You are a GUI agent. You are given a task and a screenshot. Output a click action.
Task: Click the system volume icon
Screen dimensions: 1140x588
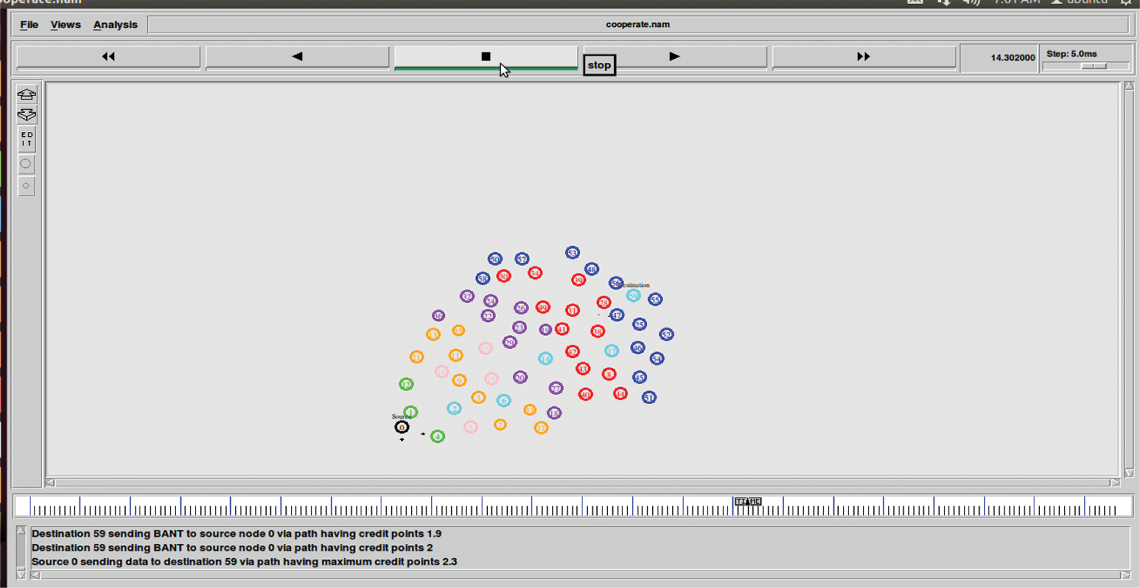coord(971,2)
